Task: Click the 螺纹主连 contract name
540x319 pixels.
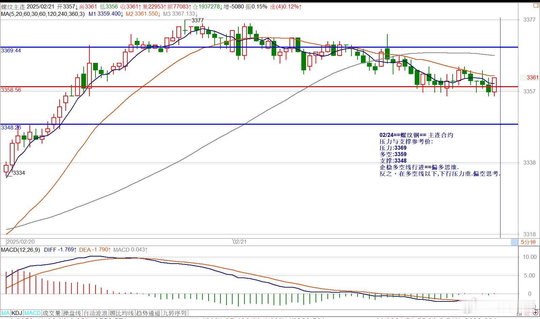Action: click(x=13, y=6)
